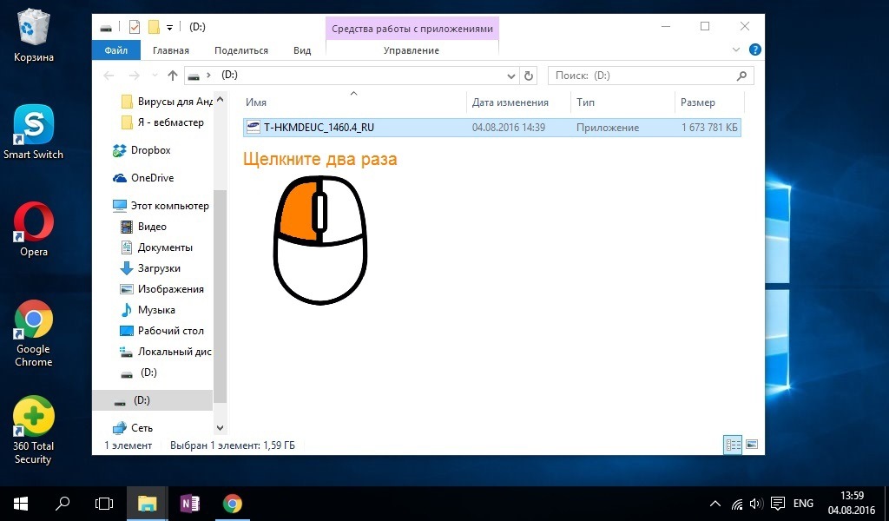Open the Поделиться ribbon tab
This screenshot has width=889, height=521.
[241, 50]
